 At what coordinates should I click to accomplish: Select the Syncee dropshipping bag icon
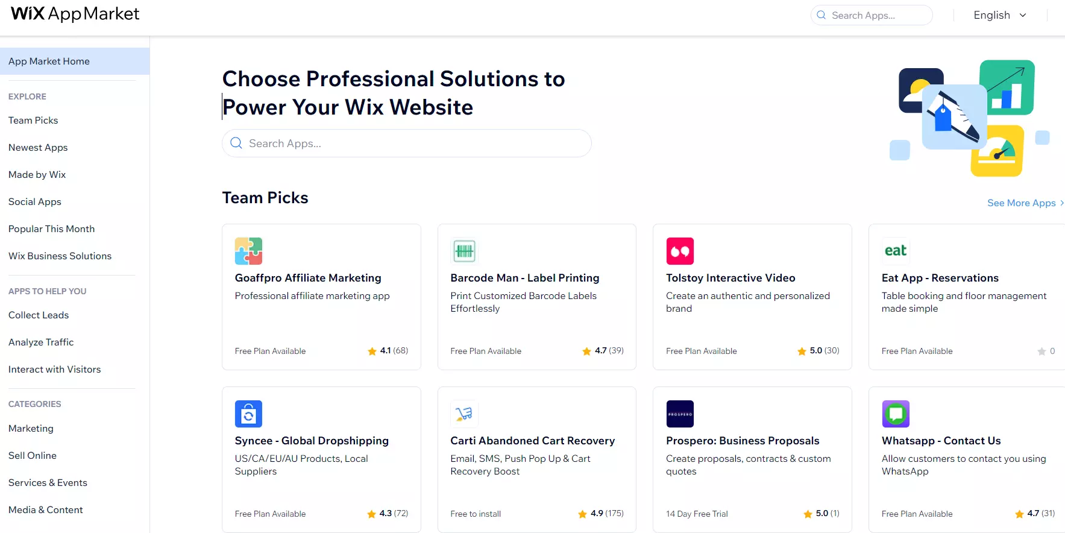coord(248,414)
